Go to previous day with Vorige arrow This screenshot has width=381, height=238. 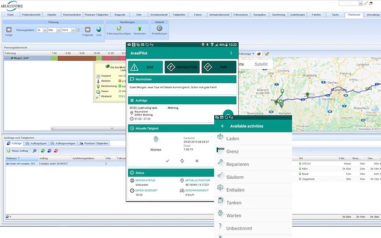(x=9, y=30)
